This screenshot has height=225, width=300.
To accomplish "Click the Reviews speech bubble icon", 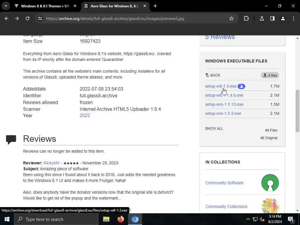I will tap(11, 140).
